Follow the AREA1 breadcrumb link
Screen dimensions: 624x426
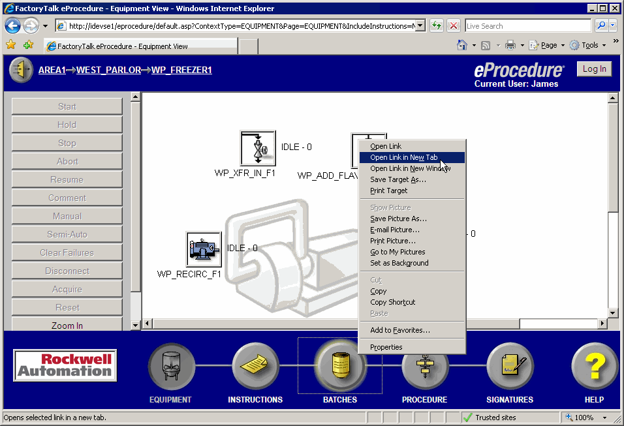tap(52, 70)
